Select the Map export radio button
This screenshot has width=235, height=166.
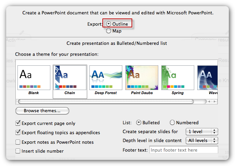pos(109,31)
